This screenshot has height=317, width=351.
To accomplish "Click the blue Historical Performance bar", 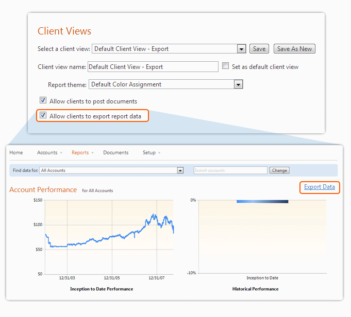I will (x=262, y=201).
